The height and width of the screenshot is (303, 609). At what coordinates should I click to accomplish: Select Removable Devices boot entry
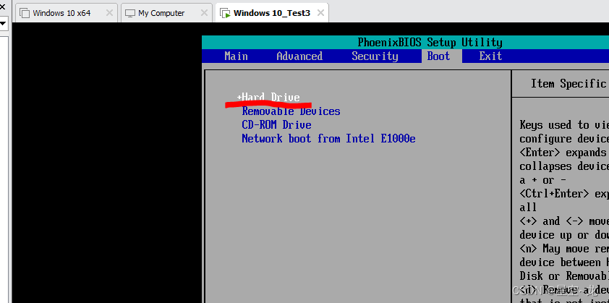[291, 111]
